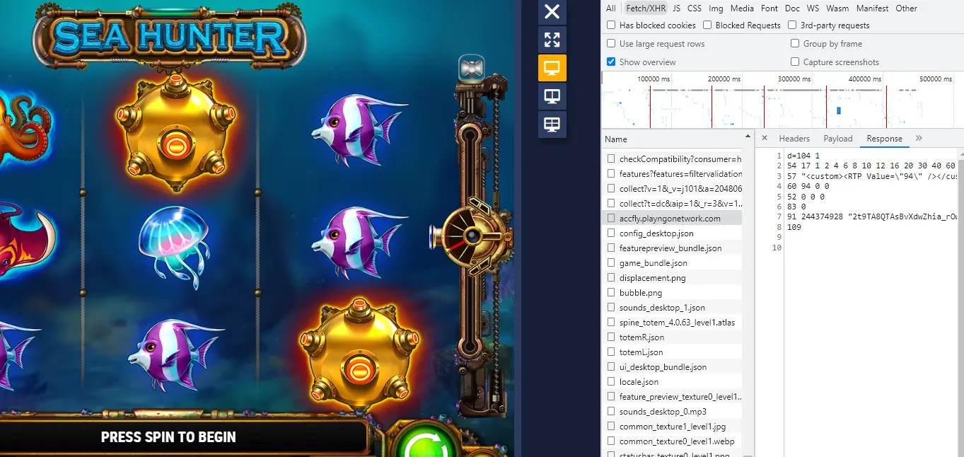
Task: Click the Name column header
Action: point(678,139)
